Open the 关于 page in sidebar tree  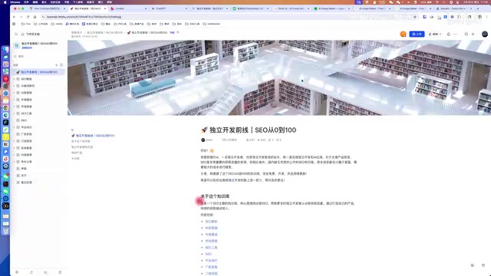[x=24, y=176]
